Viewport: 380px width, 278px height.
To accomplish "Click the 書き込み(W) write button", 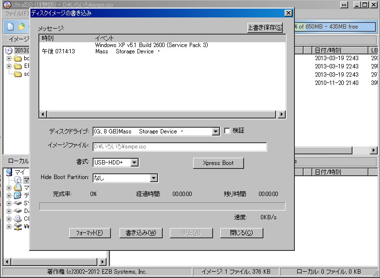I will 141,233.
